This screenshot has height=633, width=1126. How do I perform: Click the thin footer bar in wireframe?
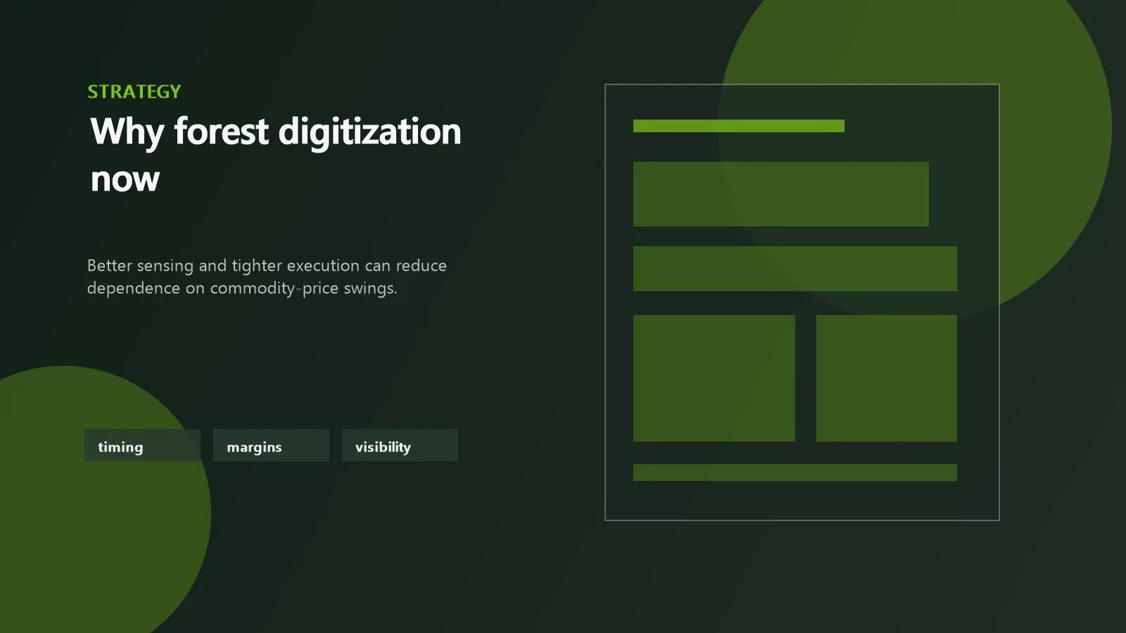(x=795, y=473)
